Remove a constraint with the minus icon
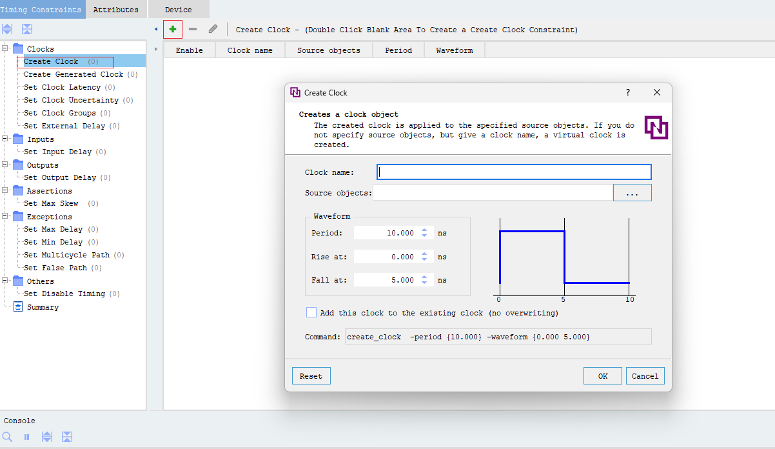Image resolution: width=775 pixels, height=449 pixels. point(193,29)
